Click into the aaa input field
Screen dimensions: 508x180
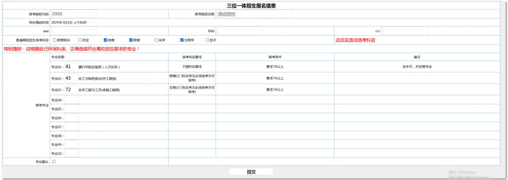click(x=73, y=31)
